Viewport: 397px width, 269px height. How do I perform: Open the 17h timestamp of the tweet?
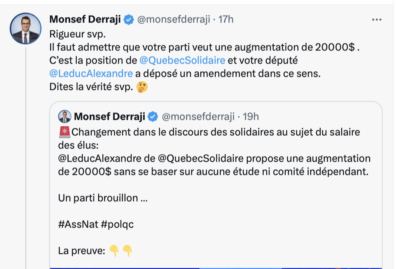point(226,19)
